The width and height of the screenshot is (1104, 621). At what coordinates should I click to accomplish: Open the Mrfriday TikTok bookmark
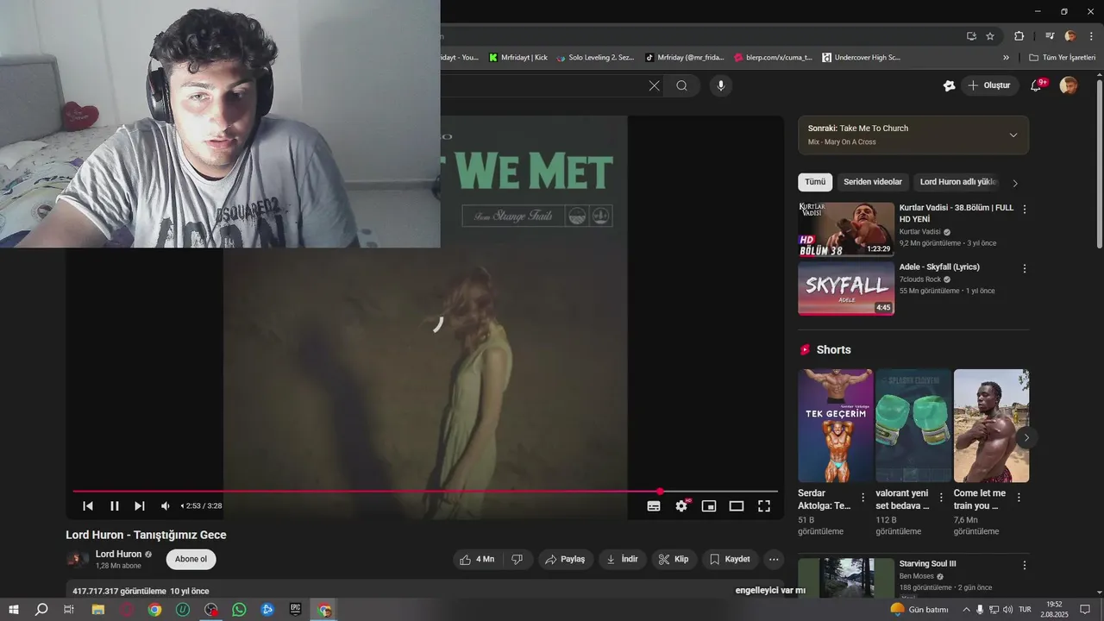click(685, 58)
